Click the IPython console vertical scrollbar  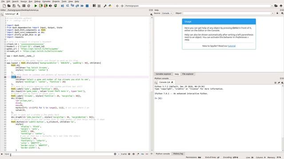[283, 118]
